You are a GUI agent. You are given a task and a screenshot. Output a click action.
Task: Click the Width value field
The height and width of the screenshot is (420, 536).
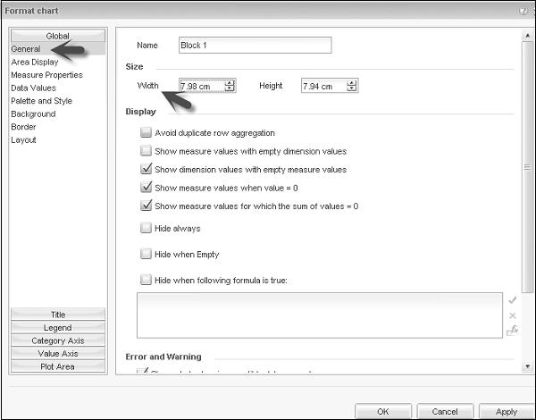click(x=202, y=86)
